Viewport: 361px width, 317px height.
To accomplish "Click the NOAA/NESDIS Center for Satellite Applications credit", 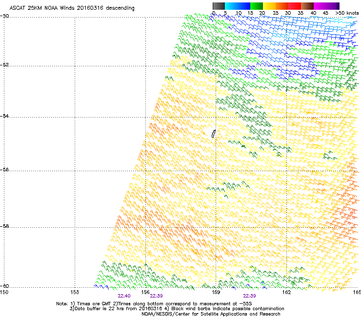I will 211,314.
